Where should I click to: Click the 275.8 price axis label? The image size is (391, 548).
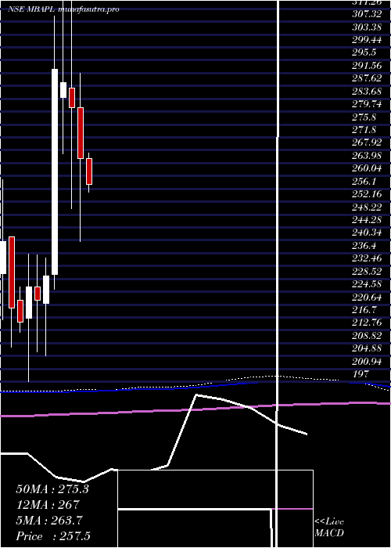point(364,117)
